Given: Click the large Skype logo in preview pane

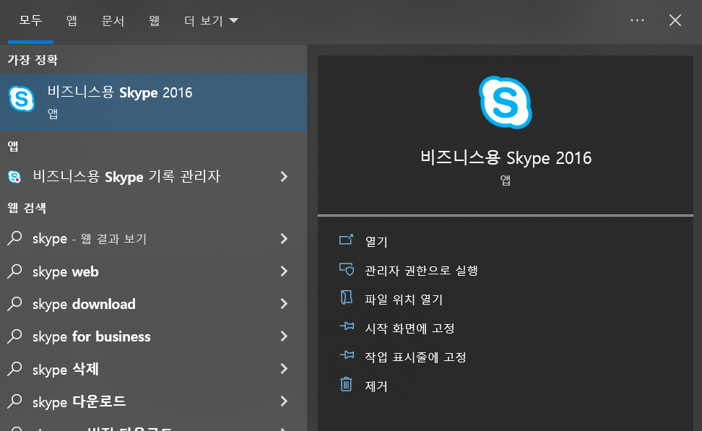Looking at the screenshot, I should pos(506,102).
